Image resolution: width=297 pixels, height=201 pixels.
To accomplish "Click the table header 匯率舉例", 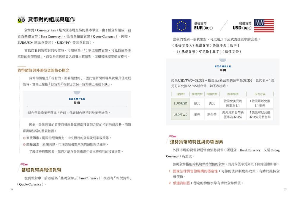I will pyautogui.click(x=233, y=94).
